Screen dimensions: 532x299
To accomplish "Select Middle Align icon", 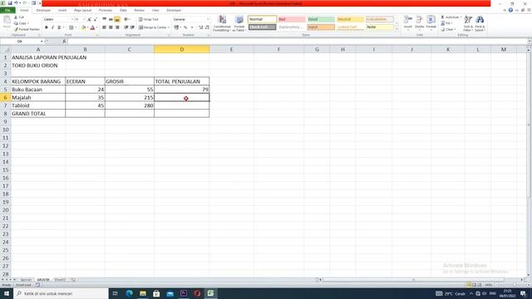I will pyautogui.click(x=111, y=19).
